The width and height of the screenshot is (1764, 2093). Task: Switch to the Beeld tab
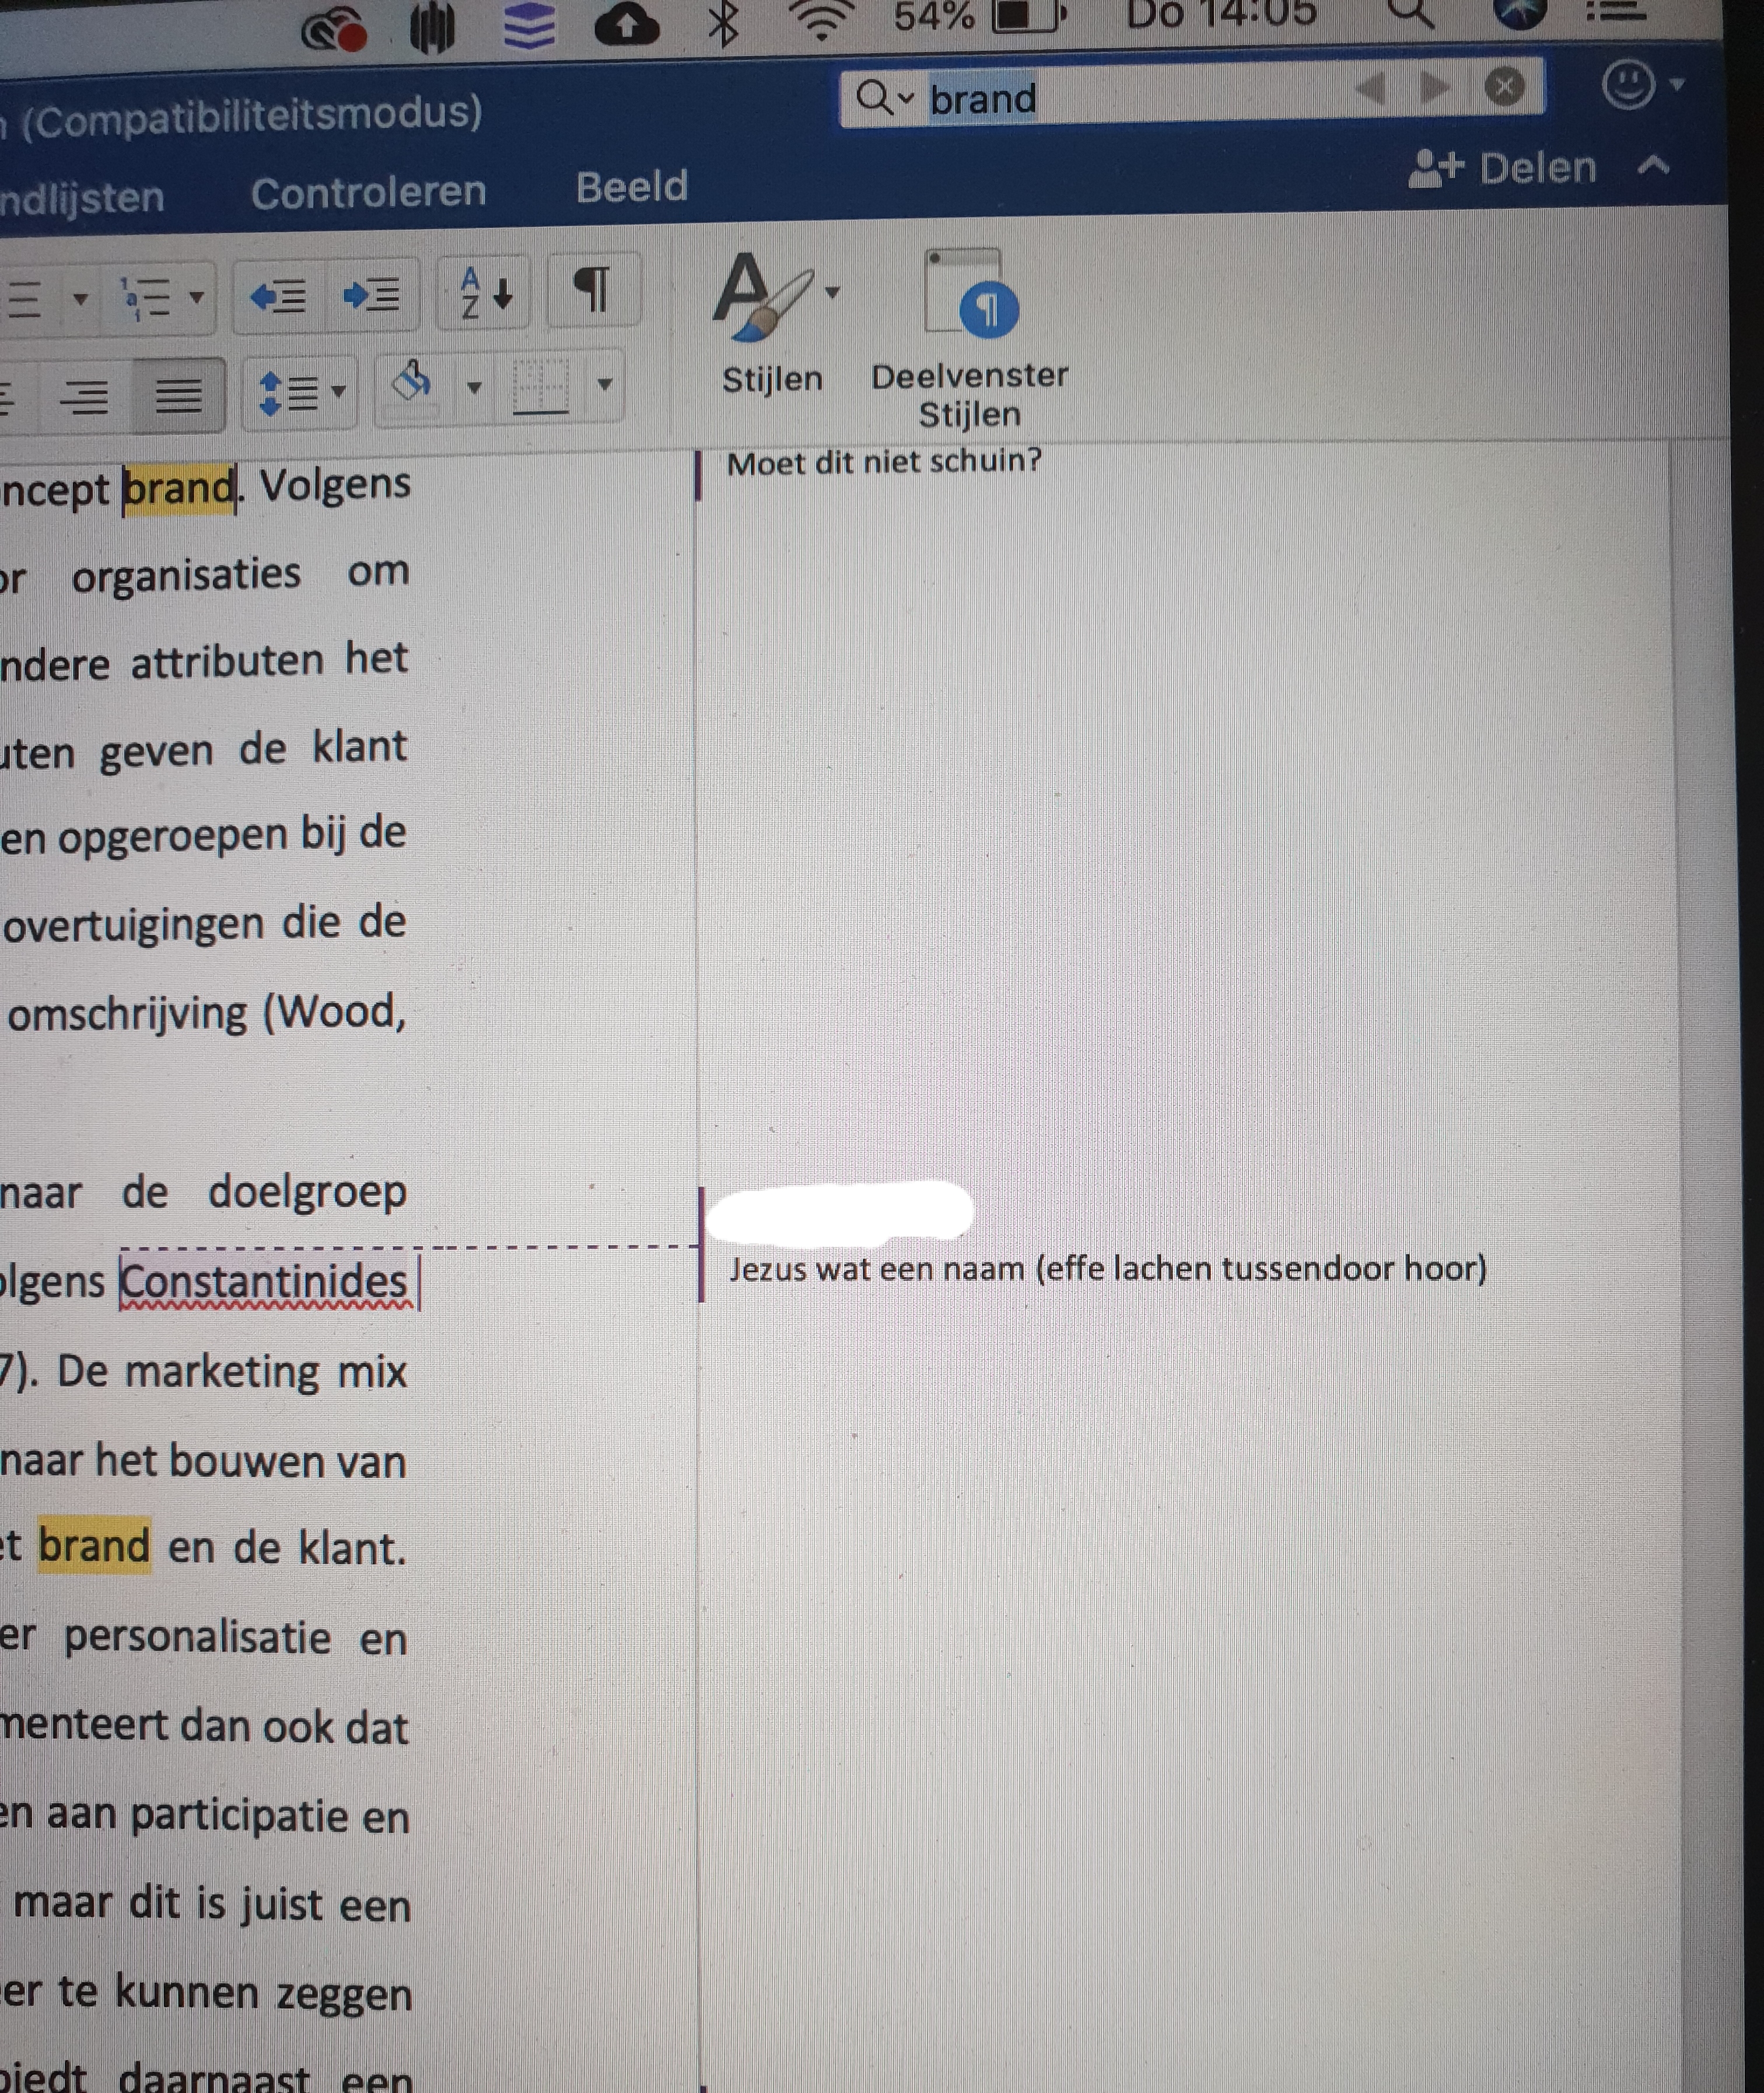[631, 187]
